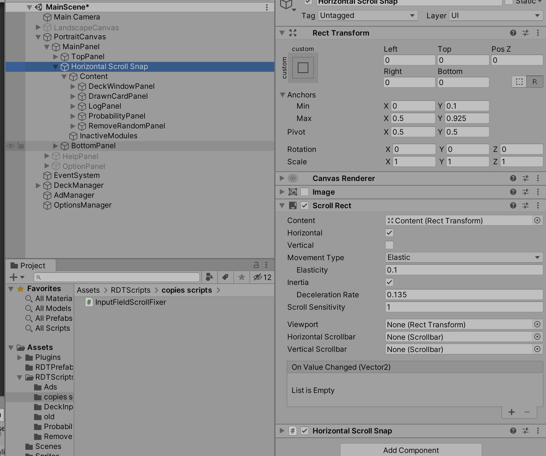Open the Movement Type dropdown
Viewport: 546px width, 456px height.
463,257
